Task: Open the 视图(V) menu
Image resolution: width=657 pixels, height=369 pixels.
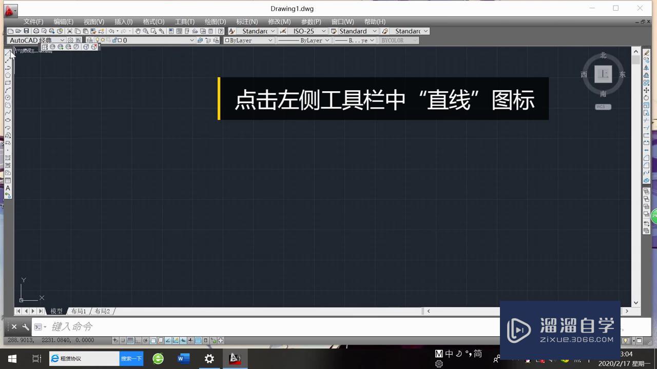Action: pyautogui.click(x=94, y=22)
